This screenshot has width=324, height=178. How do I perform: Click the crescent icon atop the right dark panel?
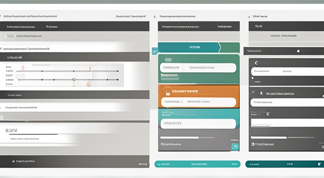[x=256, y=63]
